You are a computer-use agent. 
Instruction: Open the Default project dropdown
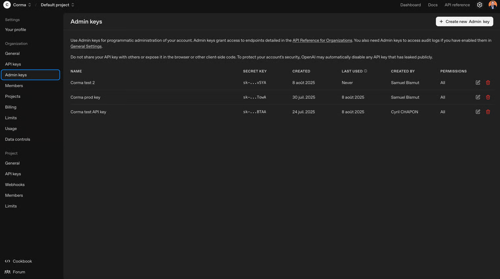(x=57, y=5)
